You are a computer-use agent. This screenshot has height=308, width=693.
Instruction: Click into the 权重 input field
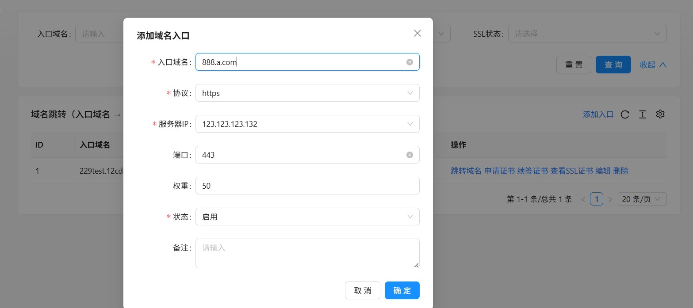[x=307, y=186]
